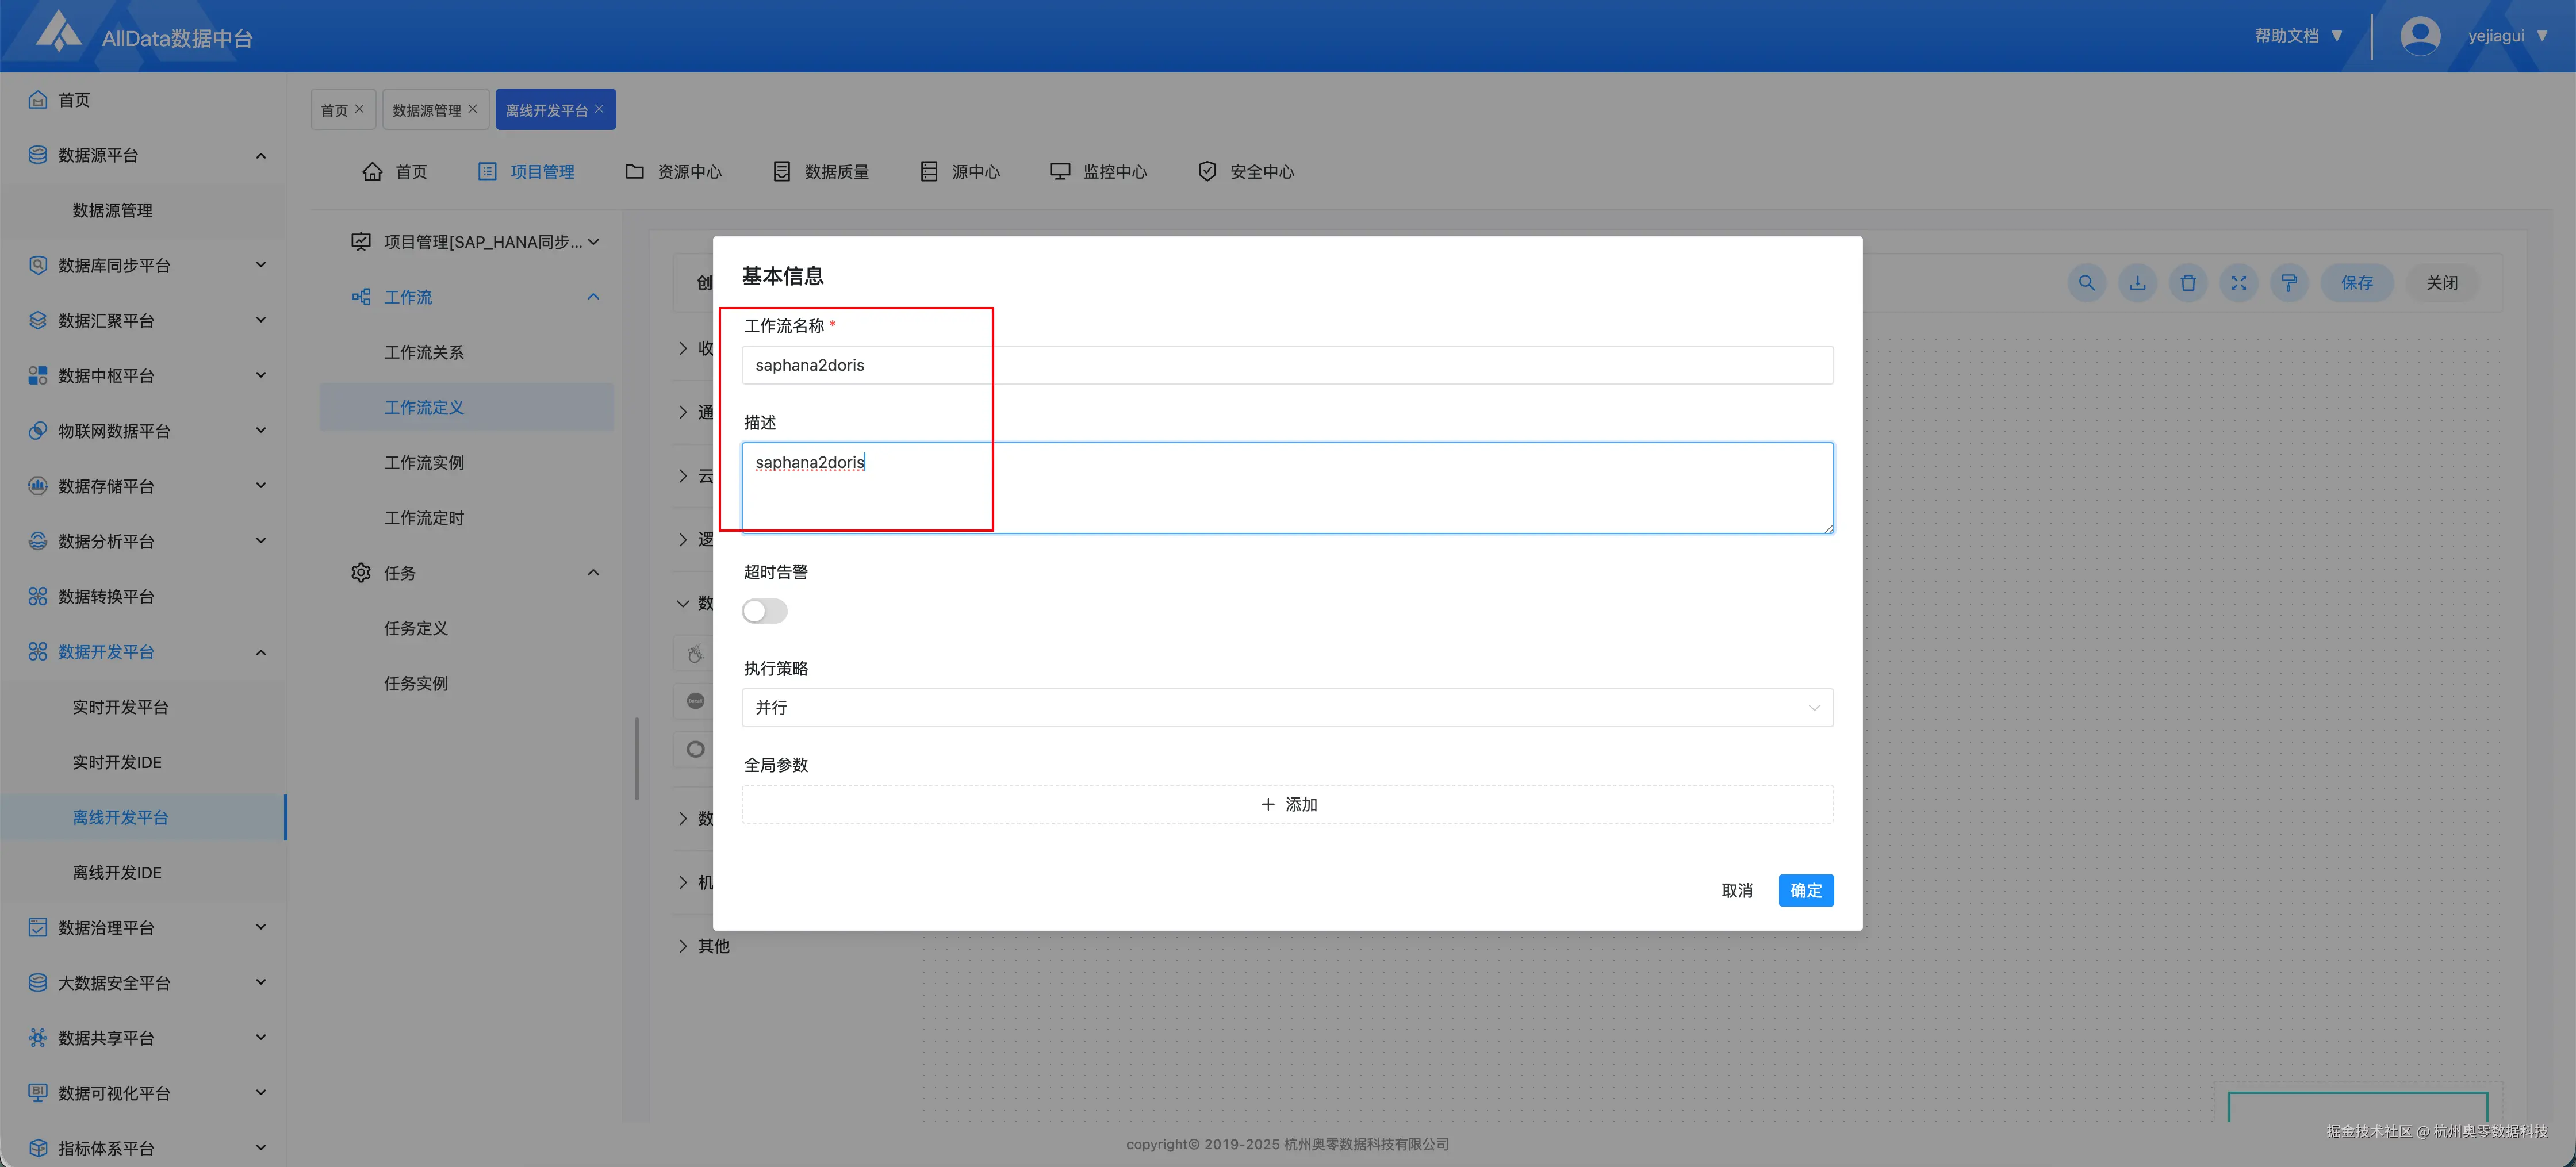Click the fullscreen expand icon in toolbar
2576x1167 pixels.
(2239, 283)
